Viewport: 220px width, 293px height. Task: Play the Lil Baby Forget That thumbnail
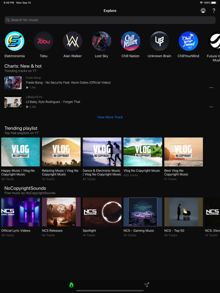13,102
